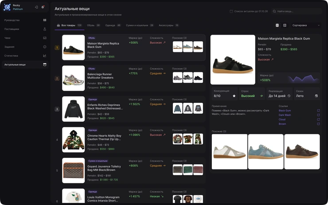Open the Dark Wash link
This screenshot has width=328, height=205.
point(285,115)
